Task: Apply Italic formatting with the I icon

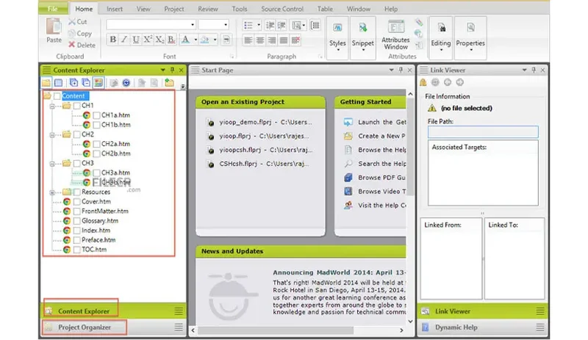Action: click(x=124, y=40)
